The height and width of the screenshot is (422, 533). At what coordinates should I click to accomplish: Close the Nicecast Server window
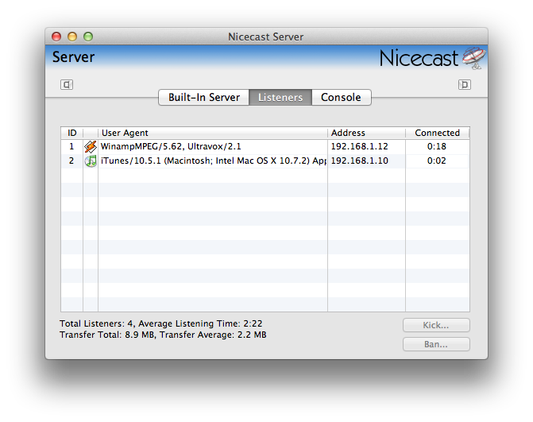pyautogui.click(x=56, y=37)
